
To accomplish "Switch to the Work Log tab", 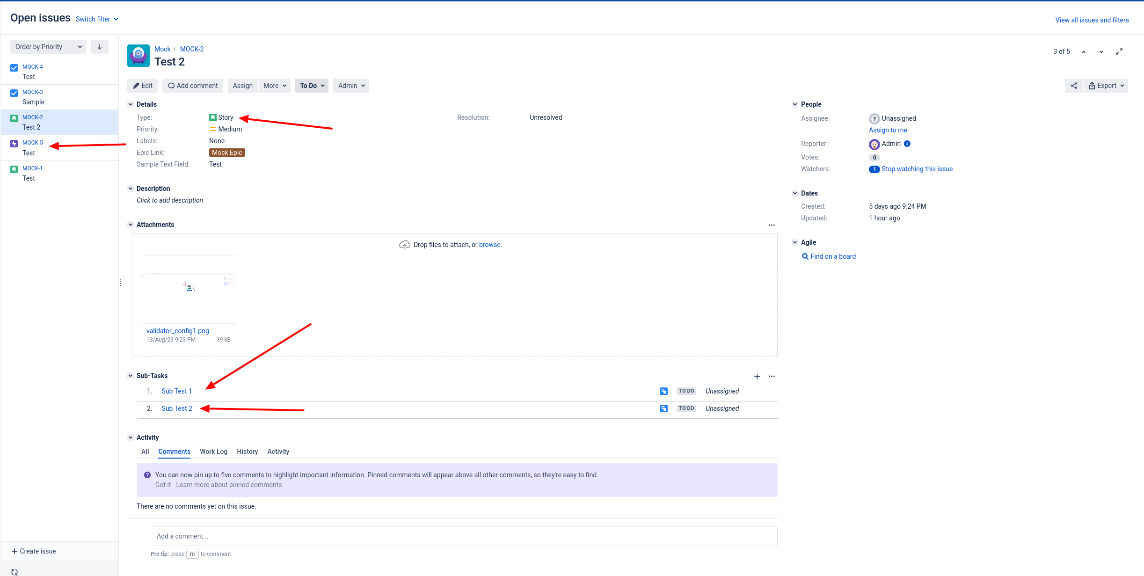I will 213,452.
